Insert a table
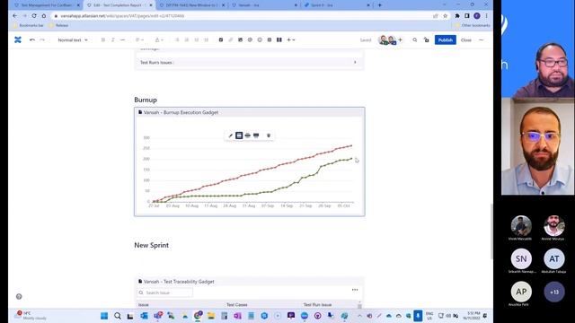The width and height of the screenshot is (575, 323). pos(270,39)
